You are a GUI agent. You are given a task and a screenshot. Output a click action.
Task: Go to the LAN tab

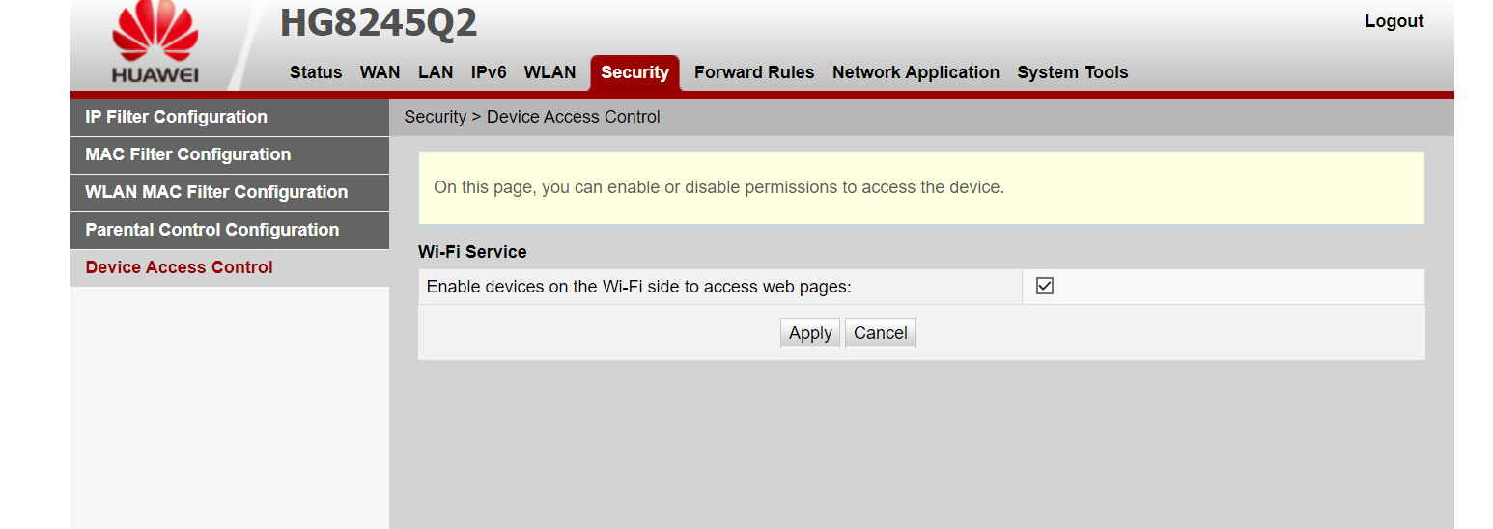[436, 72]
